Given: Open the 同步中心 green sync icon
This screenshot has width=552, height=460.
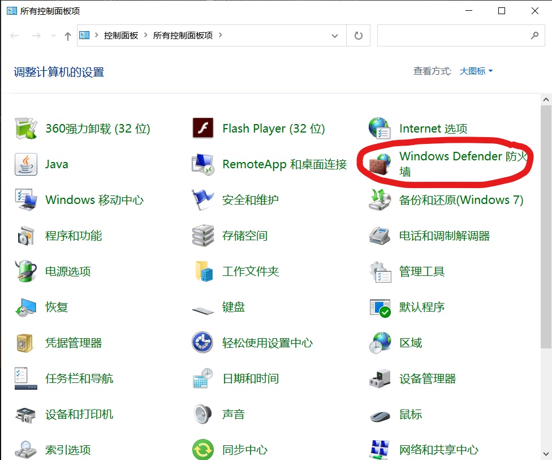Looking at the screenshot, I should (x=203, y=450).
